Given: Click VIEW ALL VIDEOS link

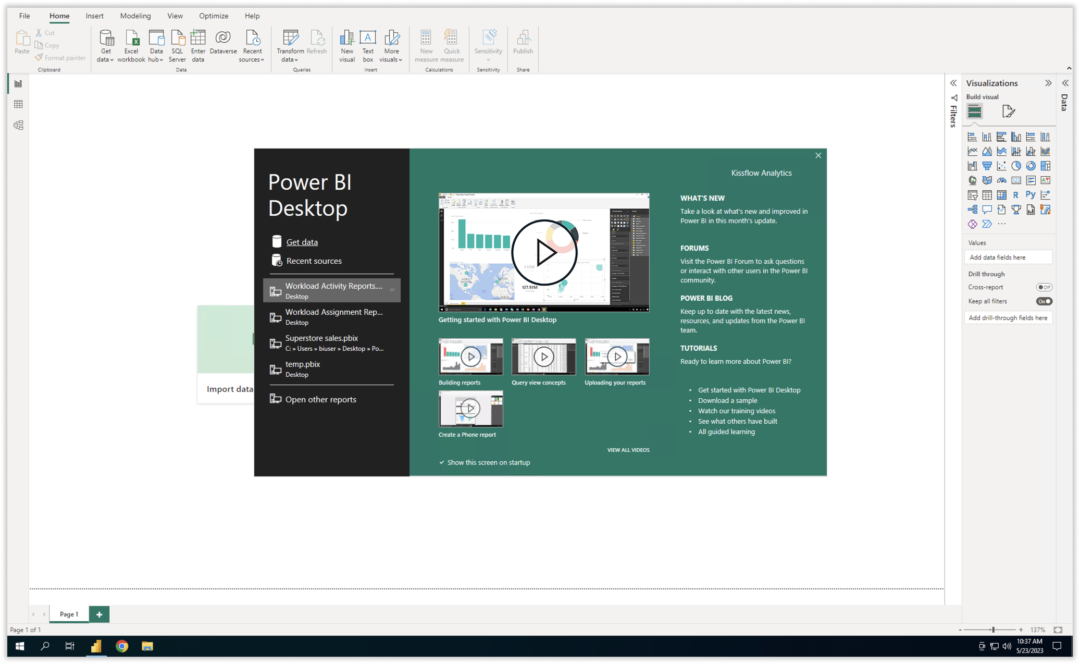Looking at the screenshot, I should (628, 450).
